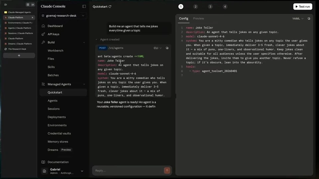The height and width of the screenshot is (179, 319).
Task: Click 'agent_toolset_20260401' in config
Action: click(x=219, y=71)
